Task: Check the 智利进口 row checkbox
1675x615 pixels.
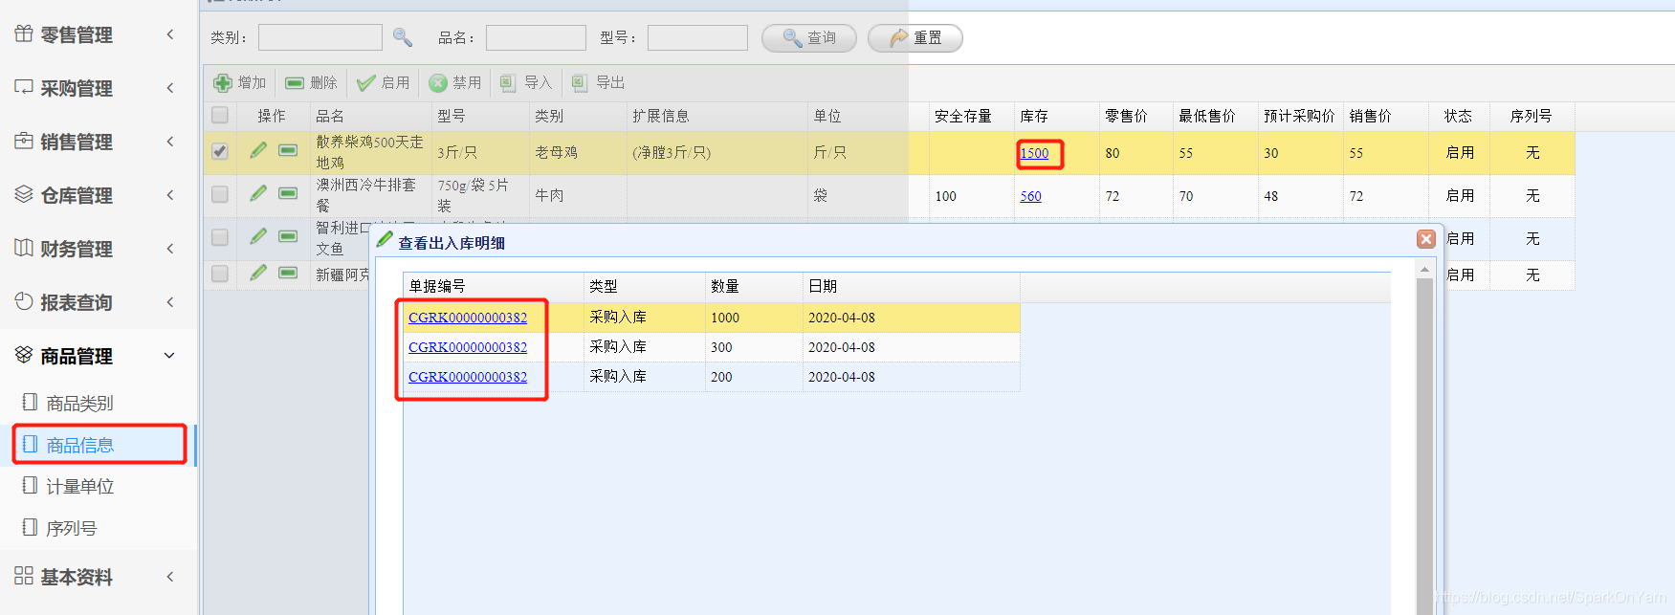Action: click(220, 237)
